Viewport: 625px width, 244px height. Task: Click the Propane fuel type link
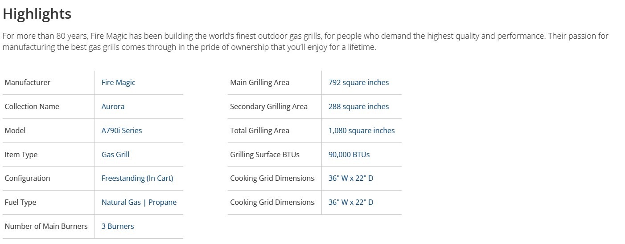click(x=162, y=202)
